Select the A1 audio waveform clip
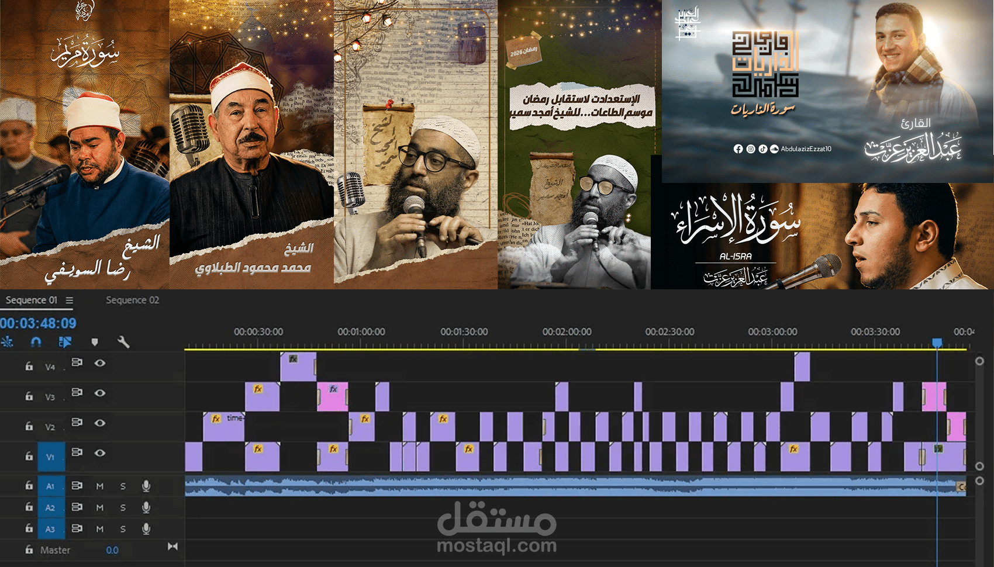 click(575, 486)
